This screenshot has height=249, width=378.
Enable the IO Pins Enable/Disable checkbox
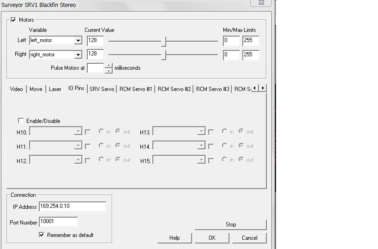pyautogui.click(x=21, y=121)
